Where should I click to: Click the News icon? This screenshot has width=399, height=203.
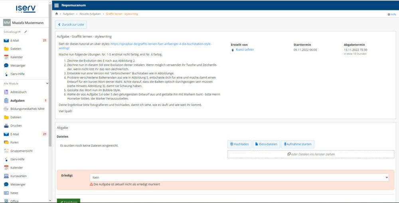click(x=6, y=193)
